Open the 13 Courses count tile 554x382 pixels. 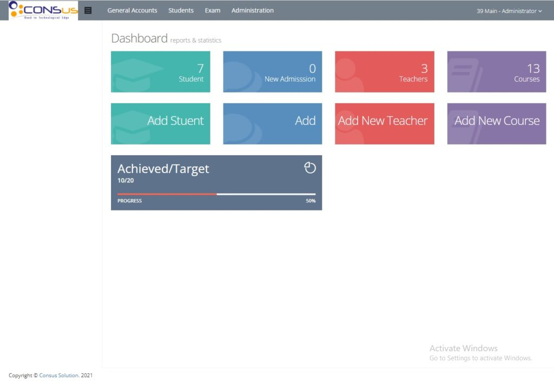pyautogui.click(x=496, y=72)
